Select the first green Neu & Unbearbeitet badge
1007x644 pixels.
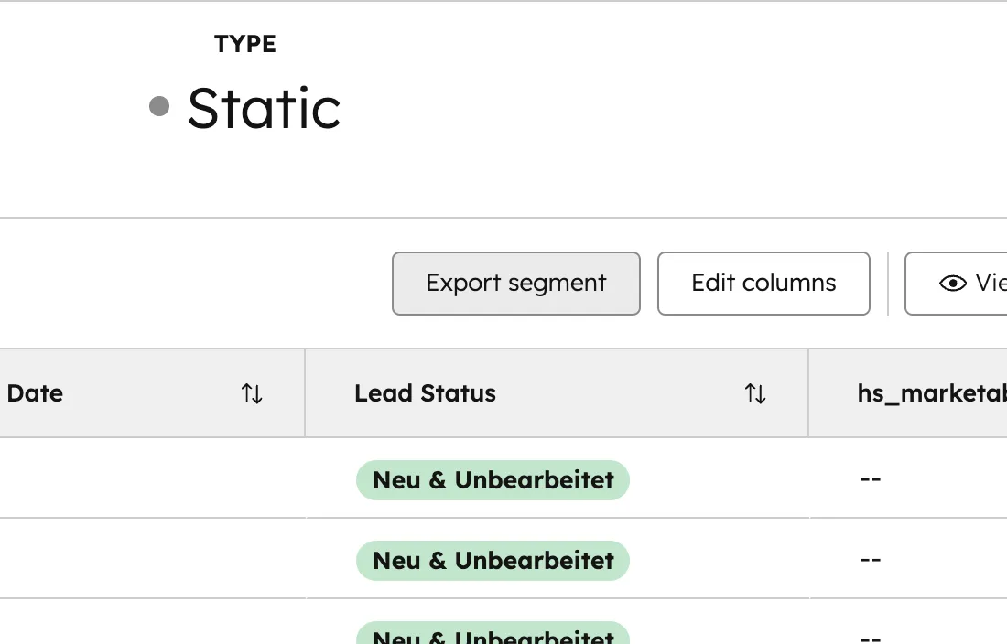(493, 479)
